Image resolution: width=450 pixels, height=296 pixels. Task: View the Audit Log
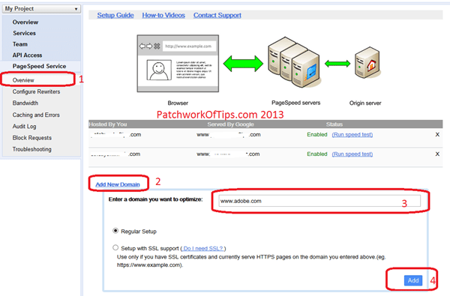(x=25, y=126)
